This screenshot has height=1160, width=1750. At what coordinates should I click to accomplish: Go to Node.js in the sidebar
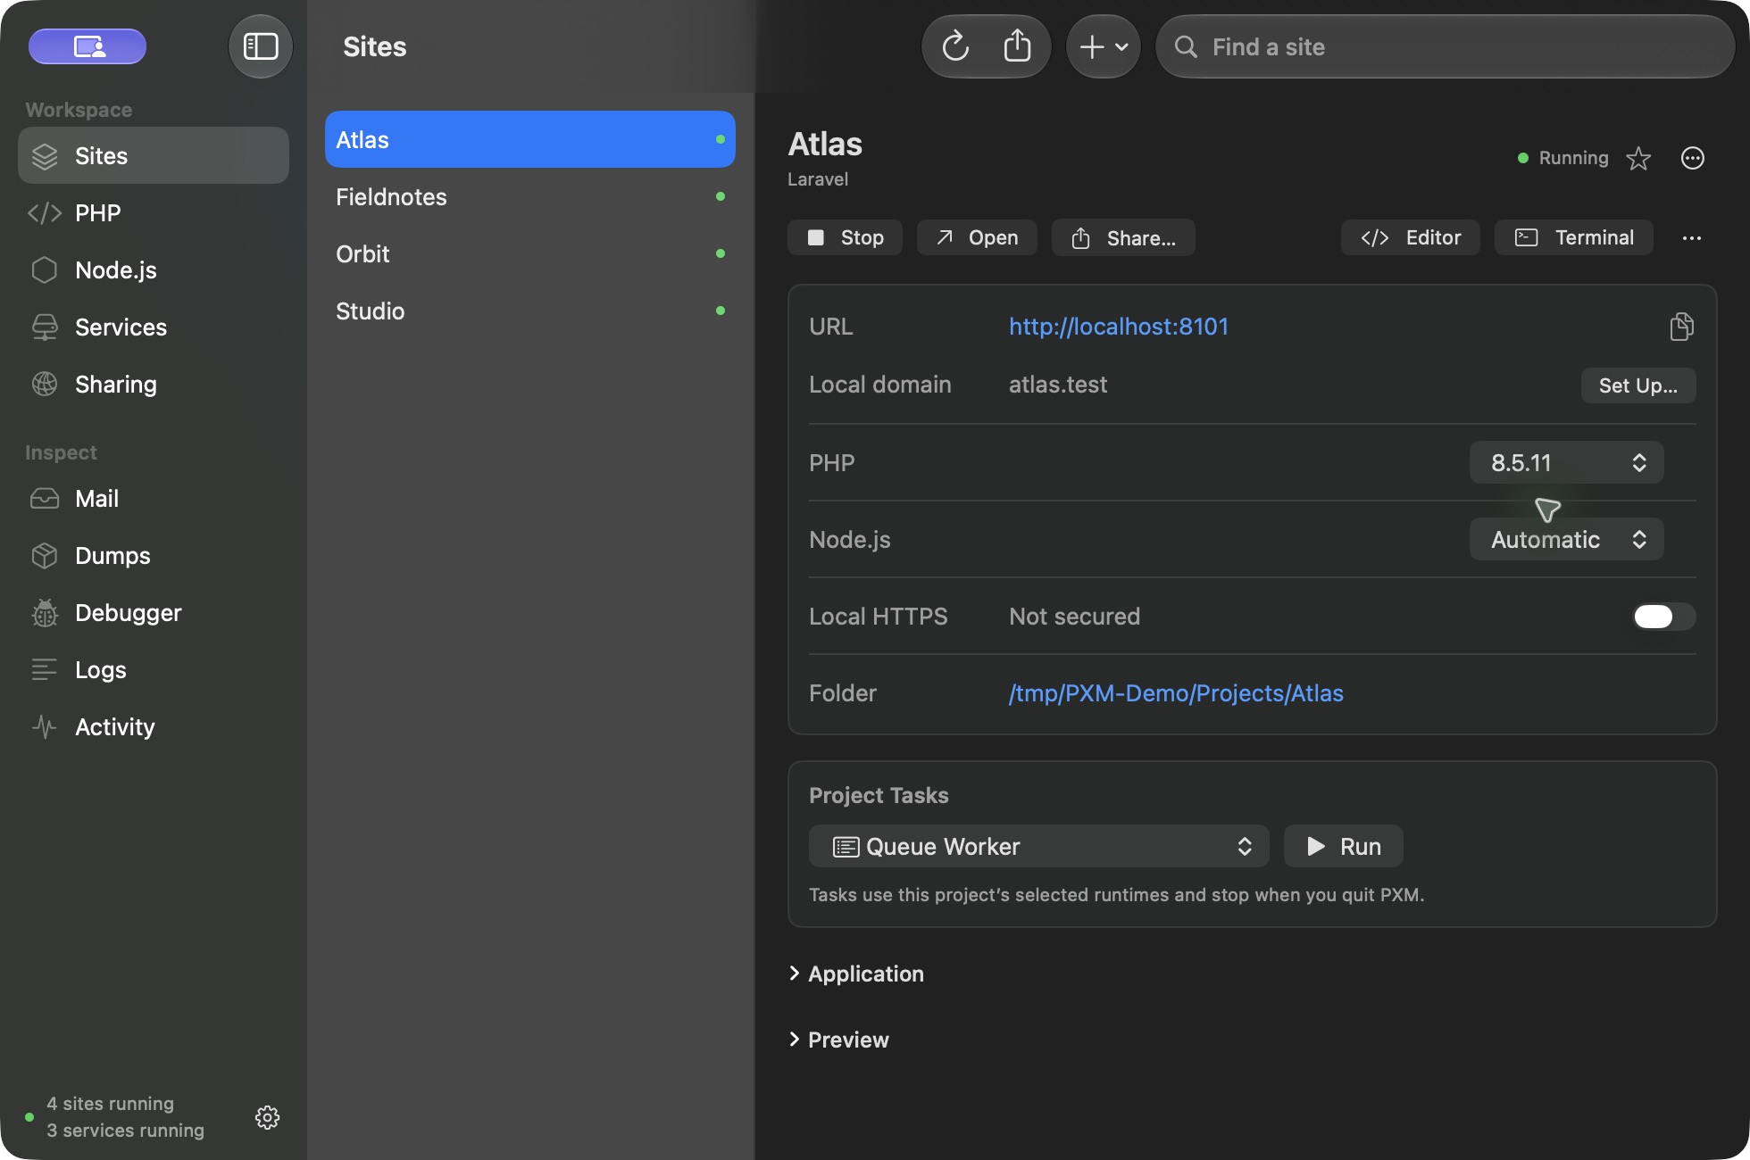154,269
